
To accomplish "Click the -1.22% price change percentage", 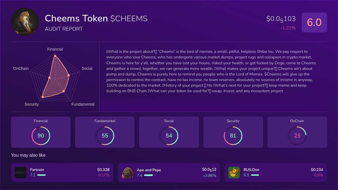I will pyautogui.click(x=288, y=28).
